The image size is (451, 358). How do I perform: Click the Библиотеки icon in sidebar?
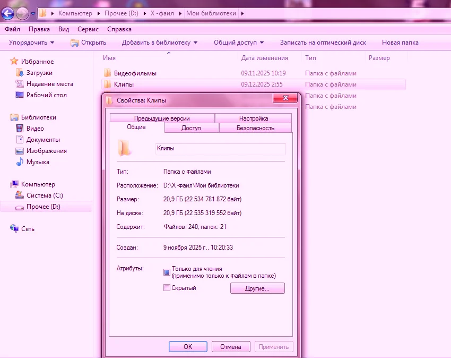point(14,117)
